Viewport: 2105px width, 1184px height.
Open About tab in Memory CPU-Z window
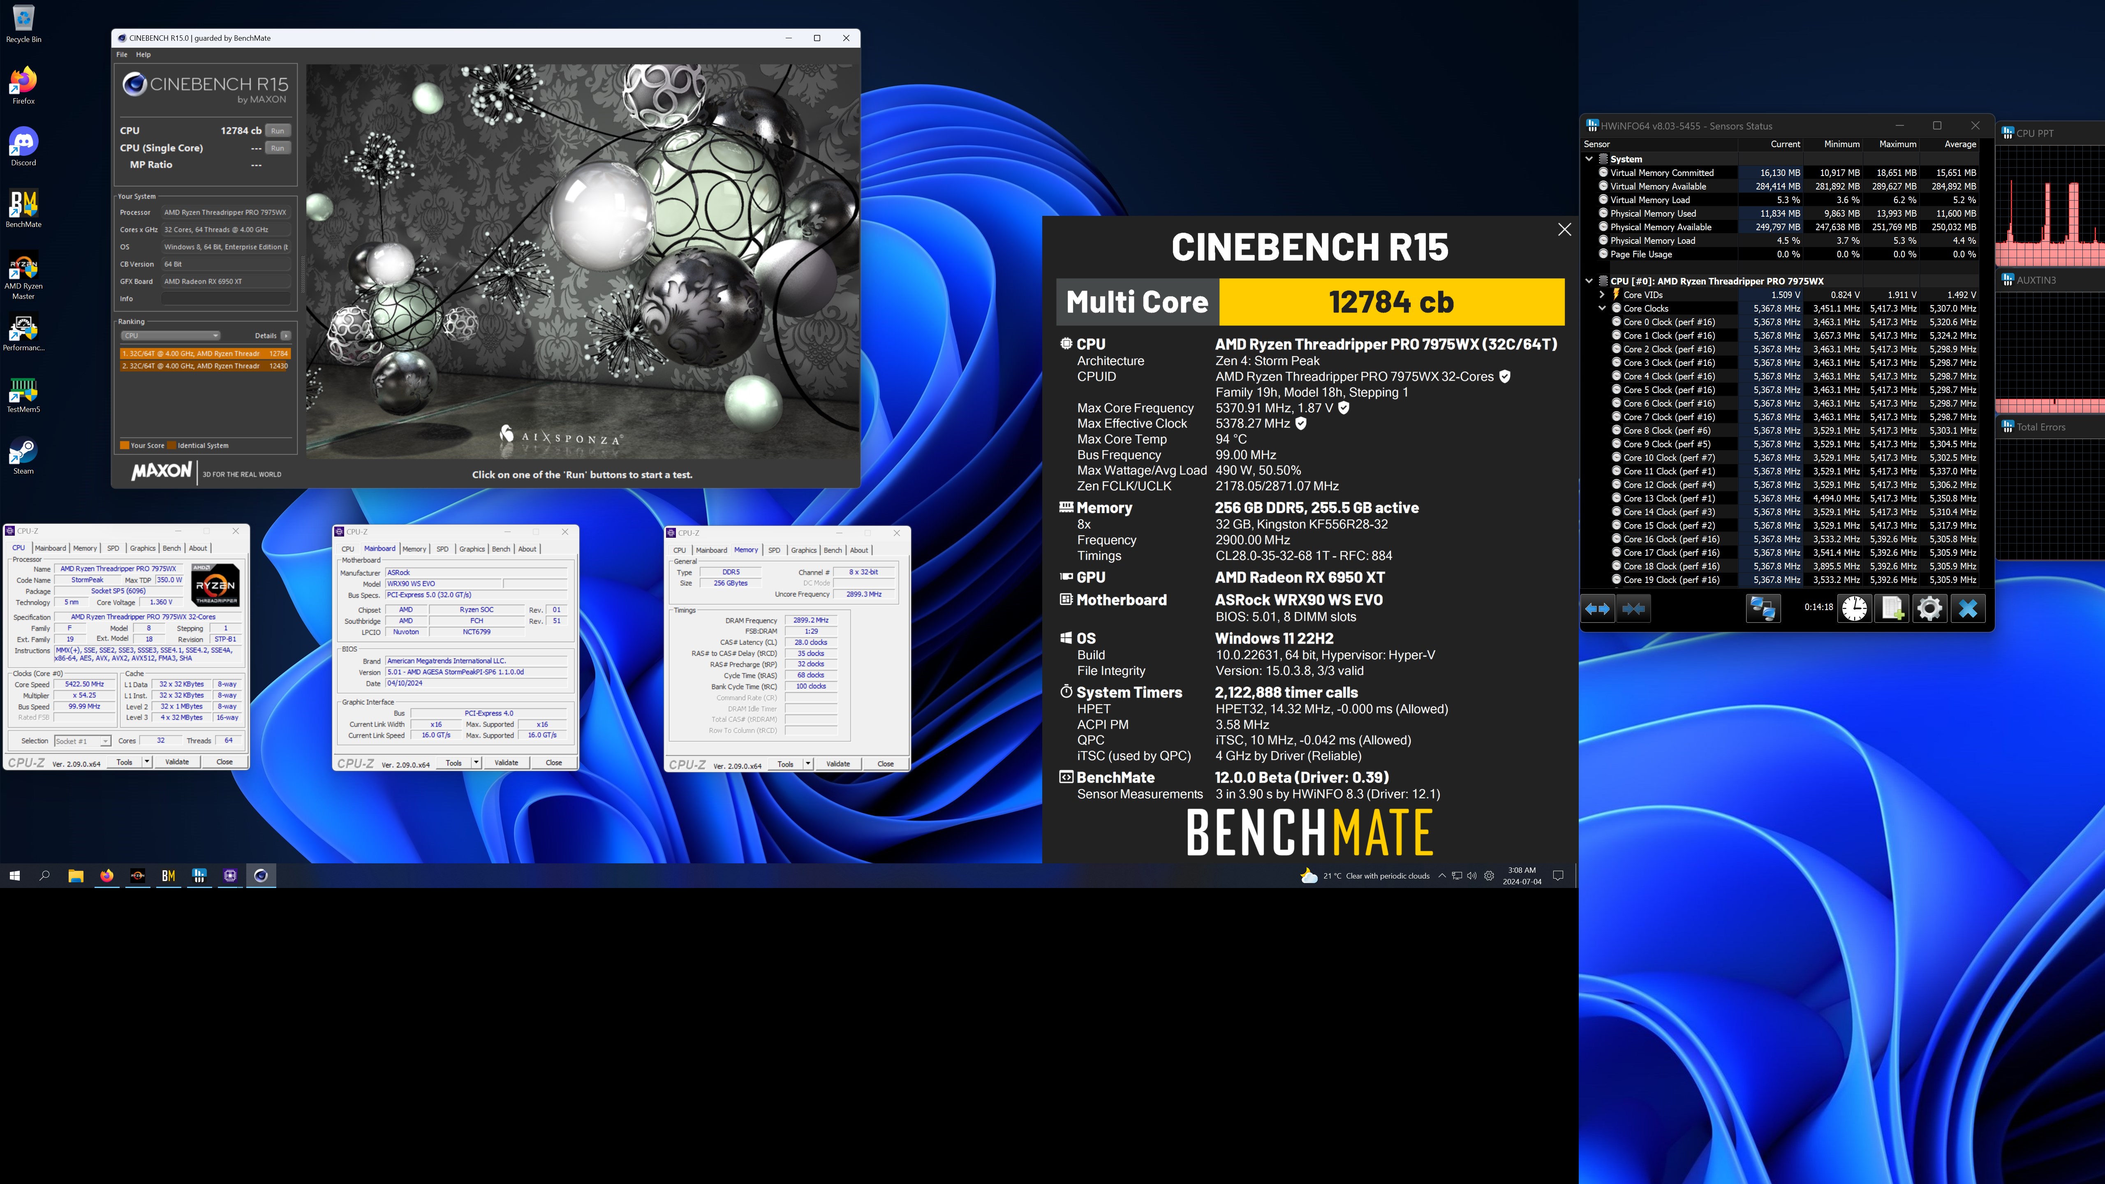click(859, 550)
